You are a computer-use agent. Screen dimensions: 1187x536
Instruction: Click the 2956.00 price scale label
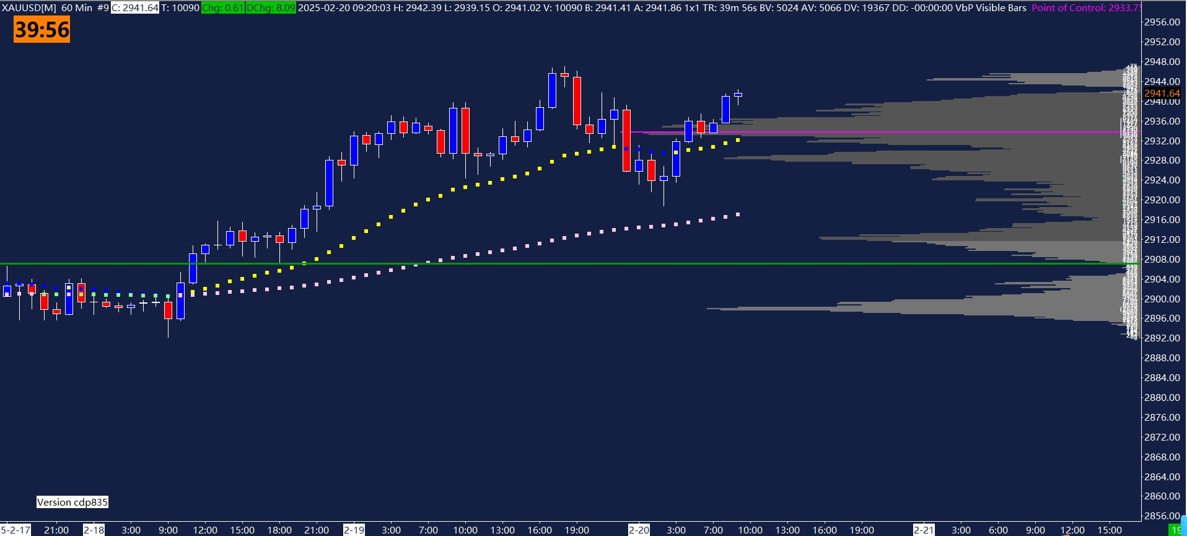coord(1162,22)
